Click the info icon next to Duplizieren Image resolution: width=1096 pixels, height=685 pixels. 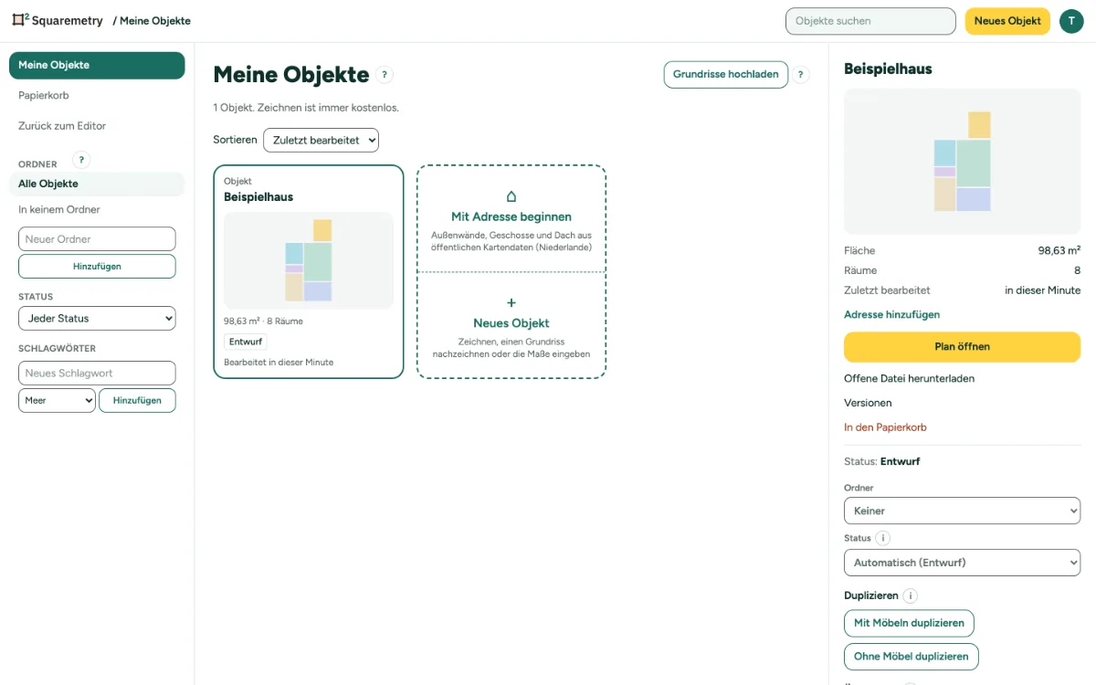coord(910,595)
